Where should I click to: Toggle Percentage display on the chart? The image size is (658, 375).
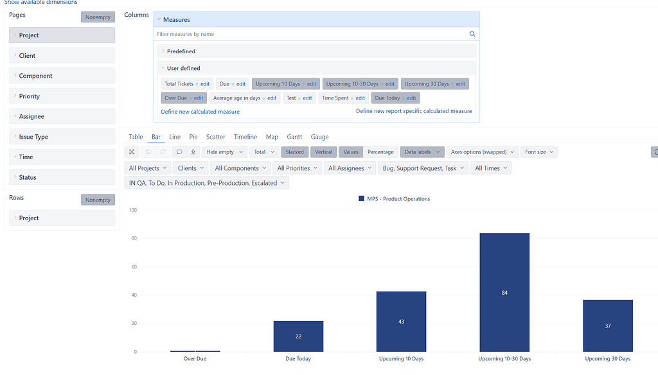(380, 152)
